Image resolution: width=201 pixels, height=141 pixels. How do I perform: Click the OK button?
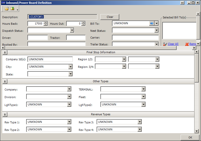[x=190, y=137]
